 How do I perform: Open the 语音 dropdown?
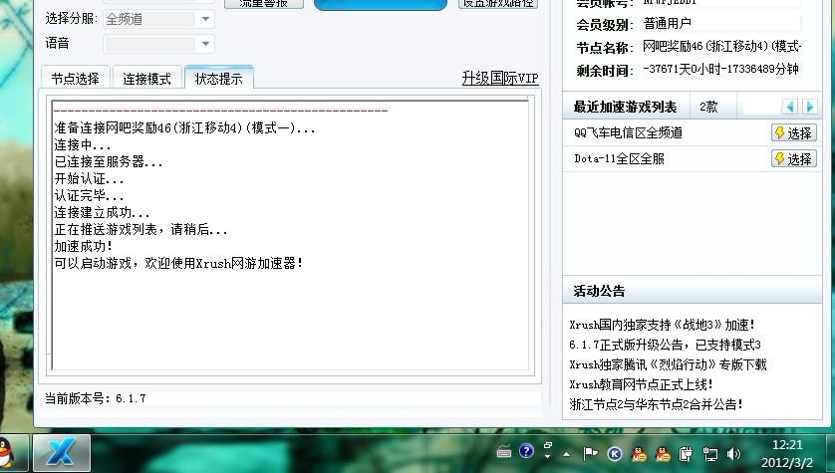coord(158,44)
